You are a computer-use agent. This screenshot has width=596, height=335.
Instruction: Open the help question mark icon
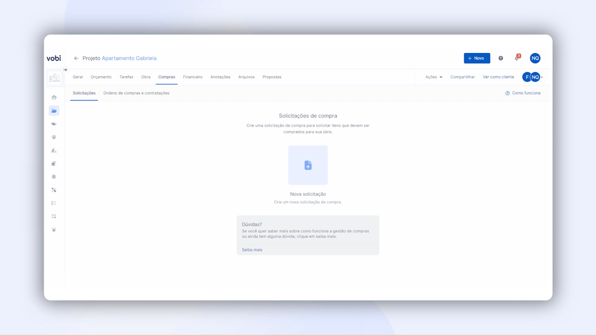point(501,58)
